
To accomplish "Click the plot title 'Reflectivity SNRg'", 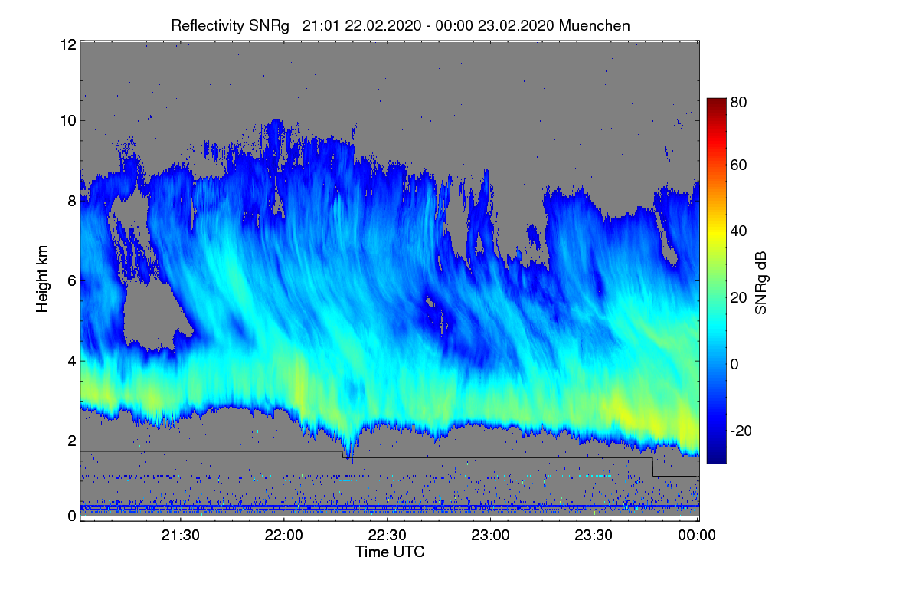I will [230, 25].
